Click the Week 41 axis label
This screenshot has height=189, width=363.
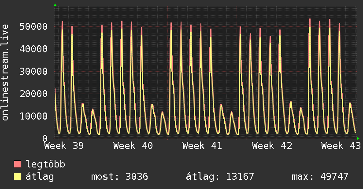tap(202, 146)
